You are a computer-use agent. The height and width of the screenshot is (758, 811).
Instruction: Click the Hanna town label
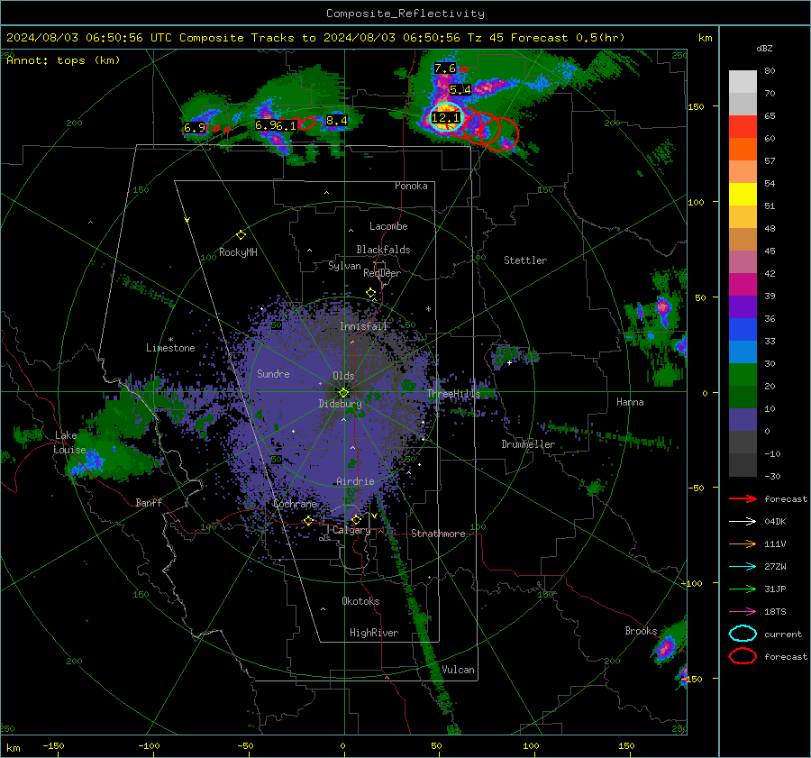click(630, 402)
